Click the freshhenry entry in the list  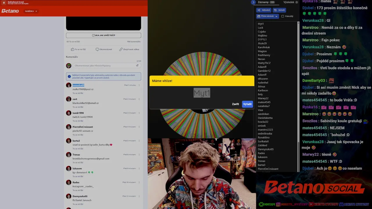(264, 55)
